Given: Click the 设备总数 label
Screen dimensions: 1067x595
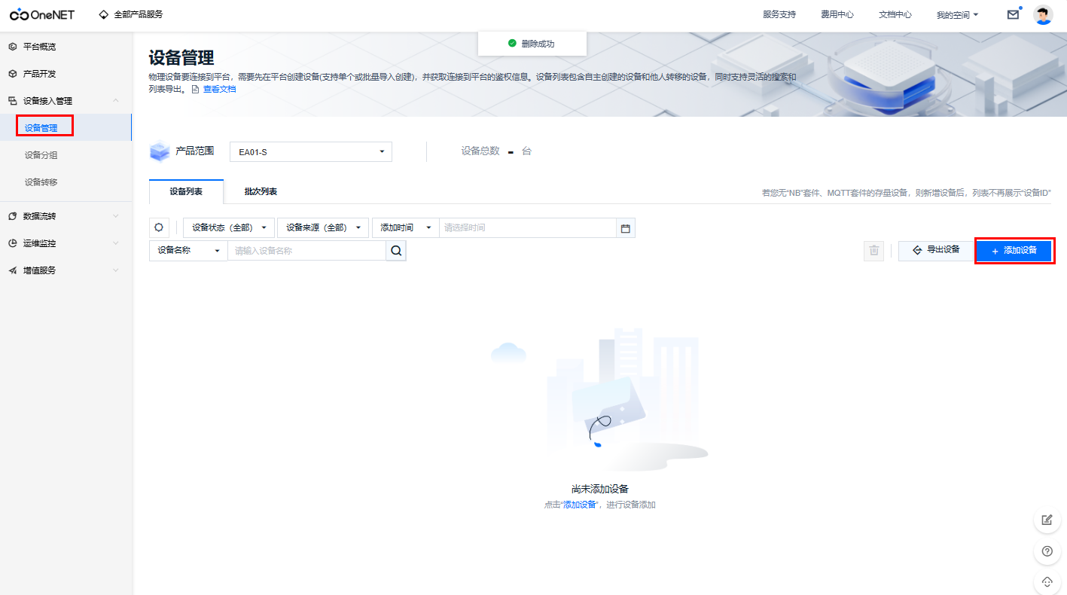Looking at the screenshot, I should 480,151.
